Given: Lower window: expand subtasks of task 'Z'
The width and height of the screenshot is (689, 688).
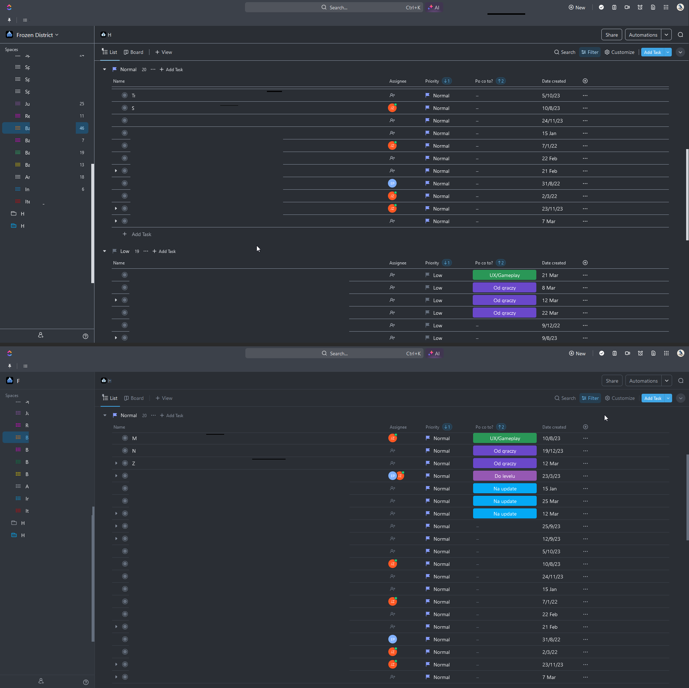Looking at the screenshot, I should click(116, 463).
